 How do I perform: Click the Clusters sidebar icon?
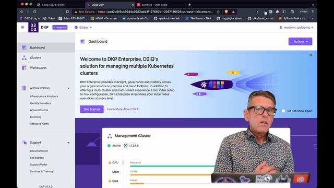pos(24,57)
